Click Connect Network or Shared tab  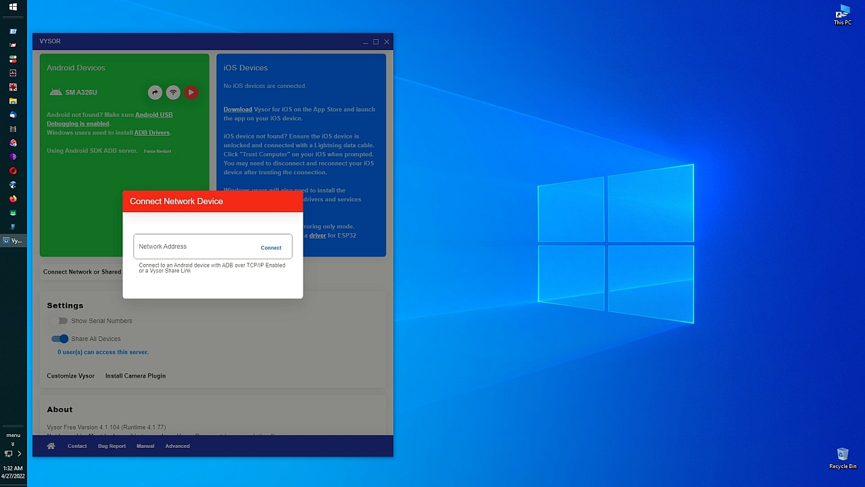coord(82,272)
